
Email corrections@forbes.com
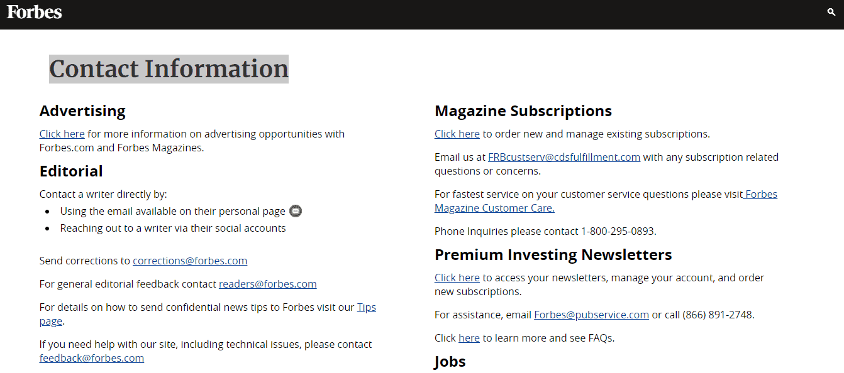pyautogui.click(x=190, y=261)
